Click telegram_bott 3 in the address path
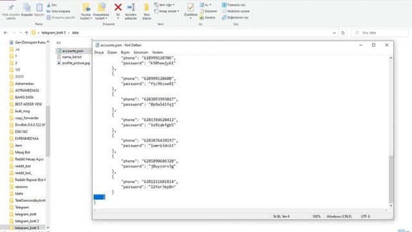Viewport: 412px width, 232px height. [x=53, y=33]
